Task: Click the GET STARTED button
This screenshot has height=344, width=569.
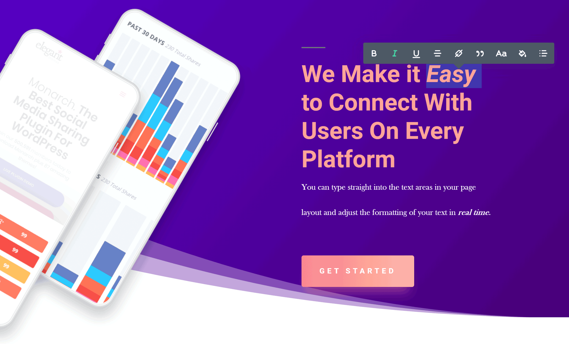Action: [350, 271]
